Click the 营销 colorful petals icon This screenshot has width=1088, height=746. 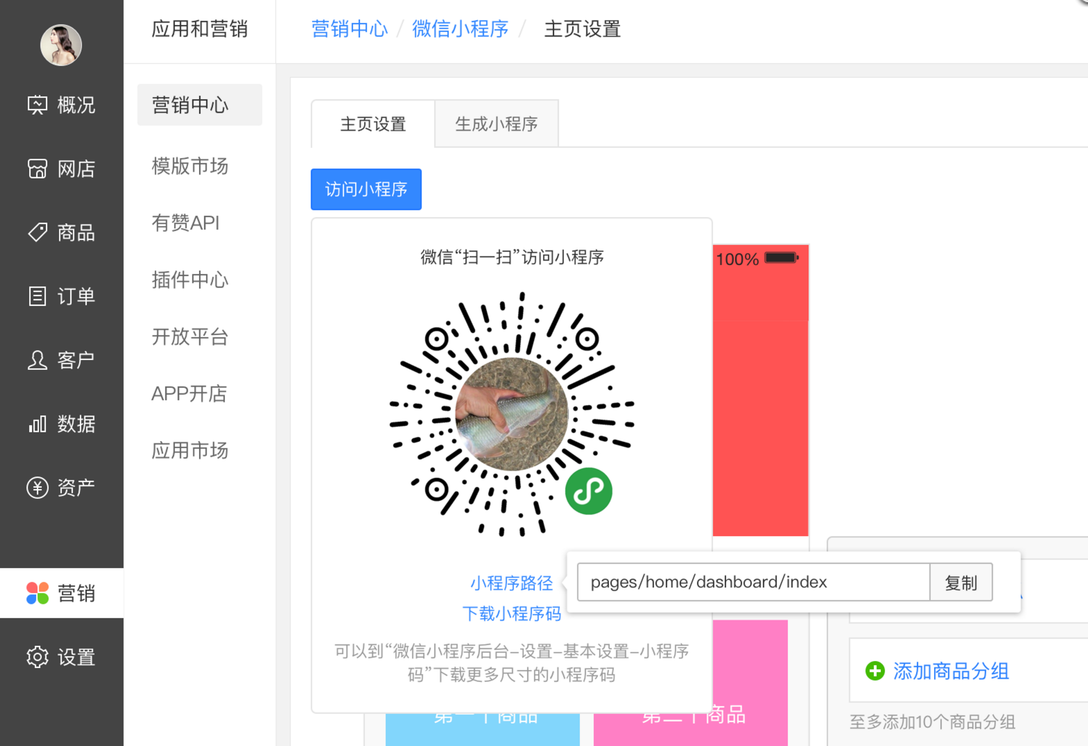tap(37, 593)
